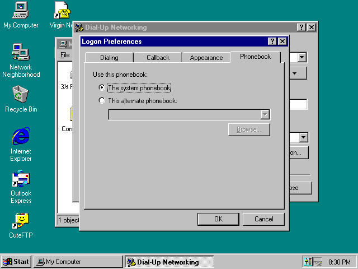Screen dimensions: 358x269
Task: Click the Logon Preferences help button
Action: [272, 41]
